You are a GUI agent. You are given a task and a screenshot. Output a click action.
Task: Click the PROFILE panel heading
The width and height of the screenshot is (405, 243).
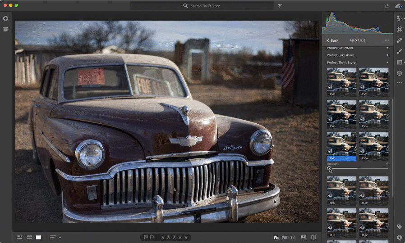click(x=358, y=40)
